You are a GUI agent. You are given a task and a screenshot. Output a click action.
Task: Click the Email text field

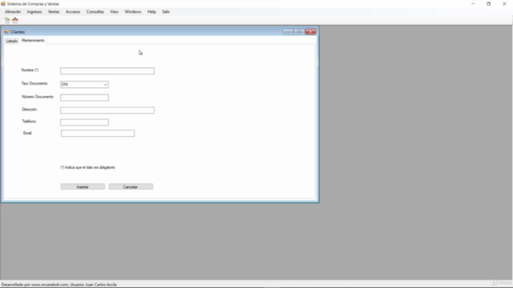click(x=98, y=134)
